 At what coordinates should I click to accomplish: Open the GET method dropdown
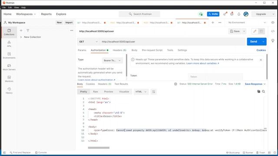(88, 42)
